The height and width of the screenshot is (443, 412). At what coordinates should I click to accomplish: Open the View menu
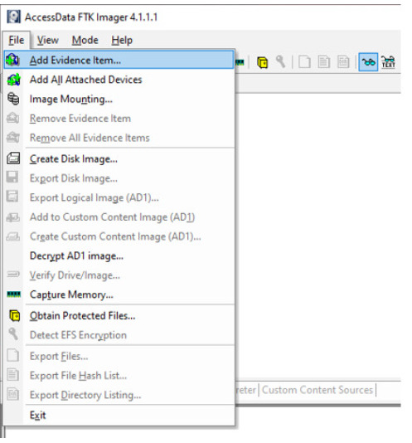point(48,40)
